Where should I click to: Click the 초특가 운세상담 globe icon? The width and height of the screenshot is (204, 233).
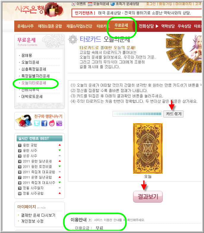[x=113, y=4]
